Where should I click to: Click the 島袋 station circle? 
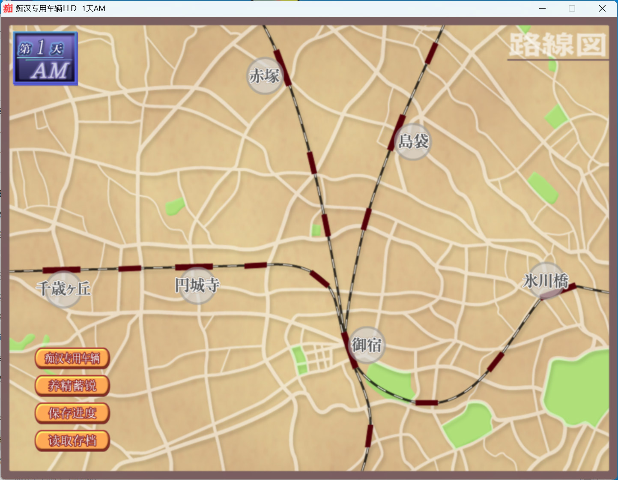[x=413, y=141]
